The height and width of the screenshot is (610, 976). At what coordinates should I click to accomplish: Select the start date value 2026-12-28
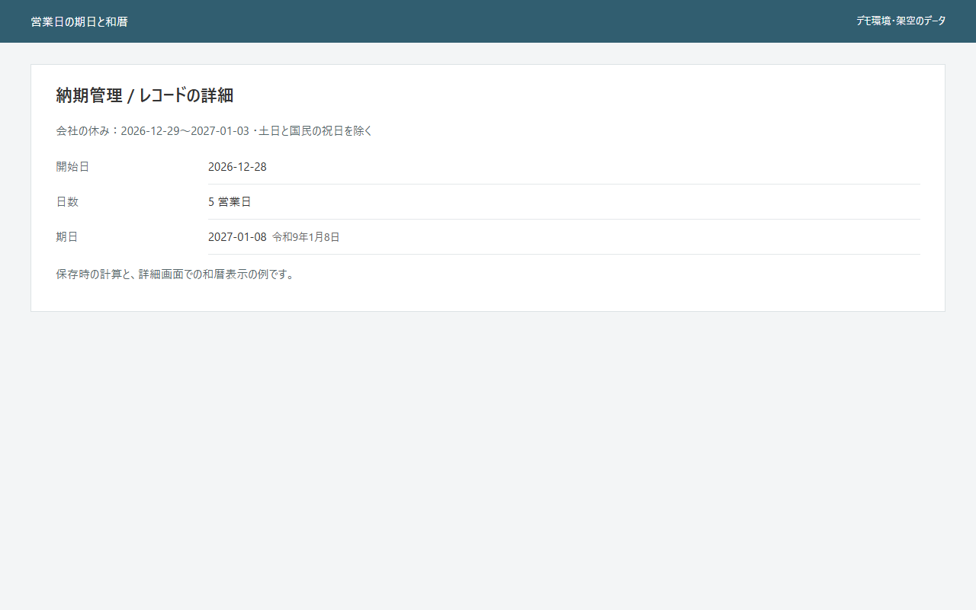pyautogui.click(x=237, y=166)
